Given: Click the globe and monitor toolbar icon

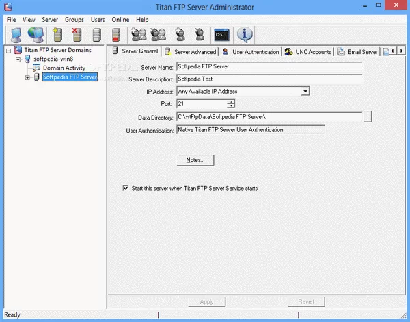Looking at the screenshot, I should [36, 34].
